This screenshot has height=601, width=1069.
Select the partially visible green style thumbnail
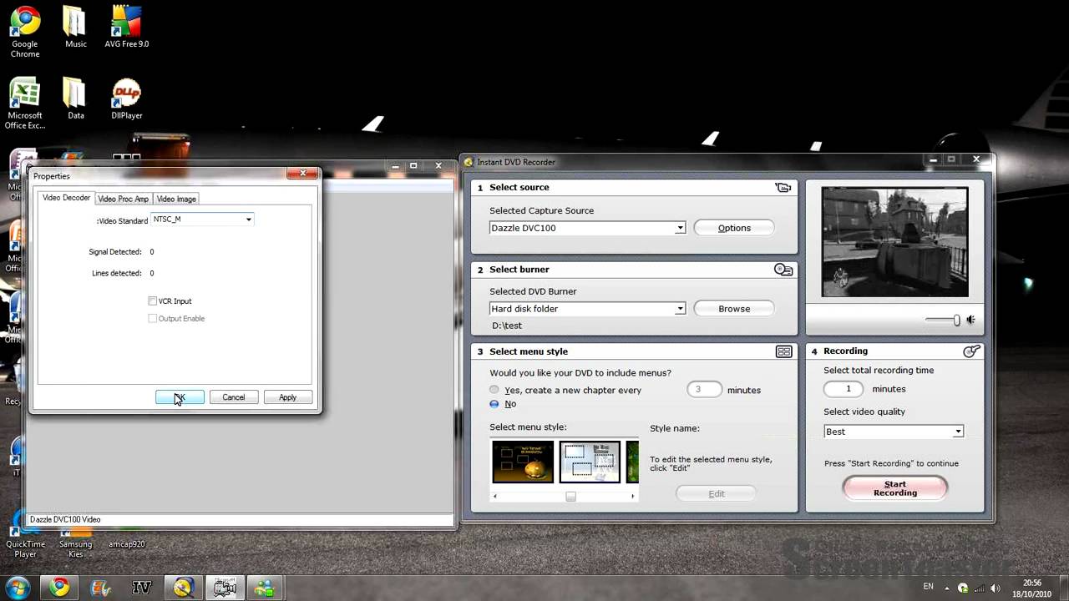tap(632, 462)
